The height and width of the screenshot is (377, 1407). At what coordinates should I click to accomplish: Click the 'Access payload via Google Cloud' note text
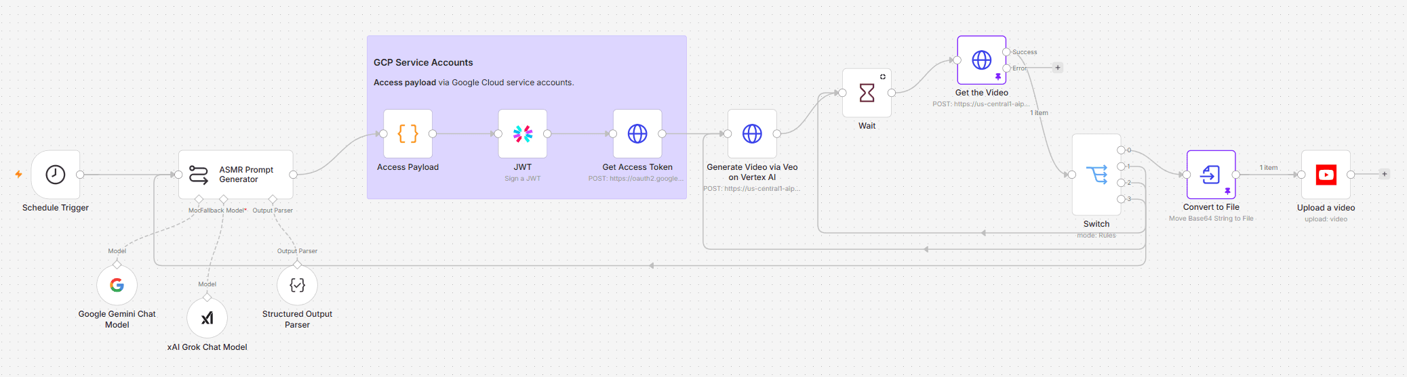[x=473, y=83]
